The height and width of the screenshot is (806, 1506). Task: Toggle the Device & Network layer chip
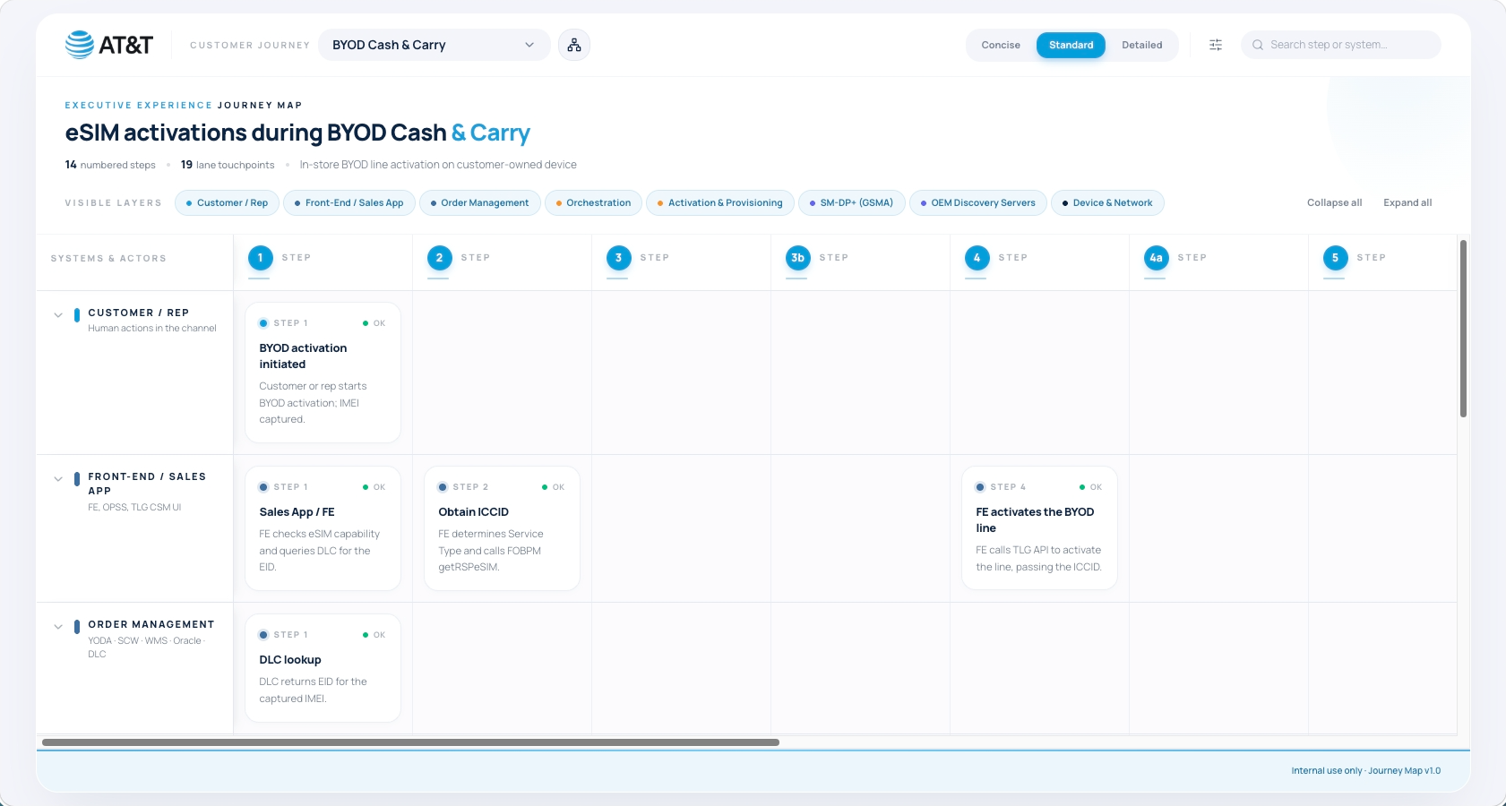pyautogui.click(x=1107, y=203)
